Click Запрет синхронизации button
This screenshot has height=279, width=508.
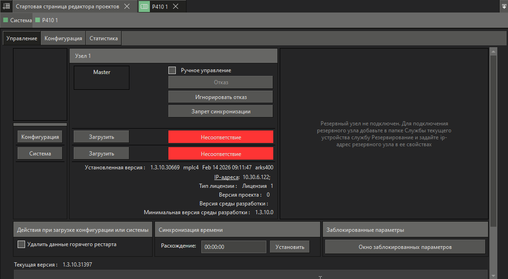coord(221,112)
